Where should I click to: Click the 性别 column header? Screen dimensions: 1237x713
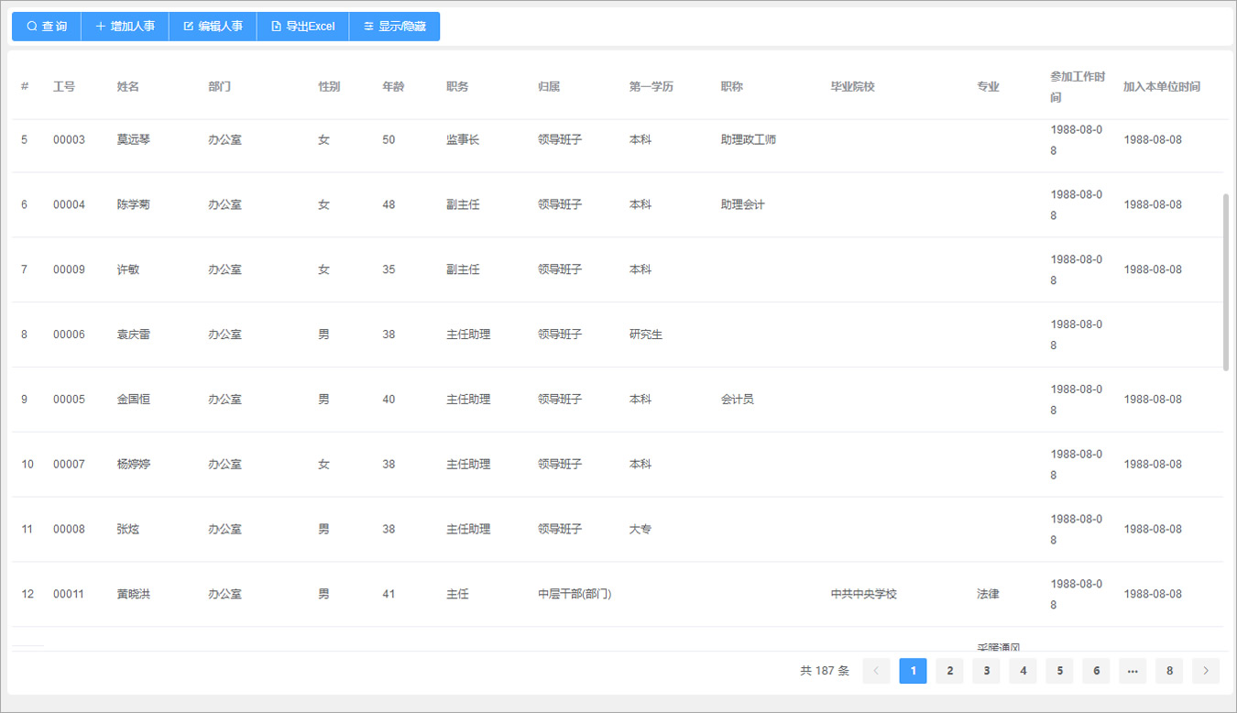329,86
